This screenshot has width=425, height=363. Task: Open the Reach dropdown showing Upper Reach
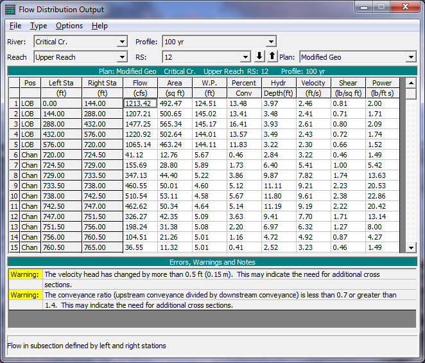tap(122, 57)
